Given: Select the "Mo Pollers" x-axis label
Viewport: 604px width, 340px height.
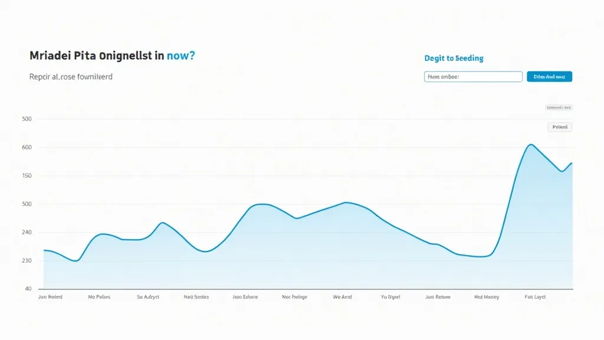Looking at the screenshot, I should (99, 297).
